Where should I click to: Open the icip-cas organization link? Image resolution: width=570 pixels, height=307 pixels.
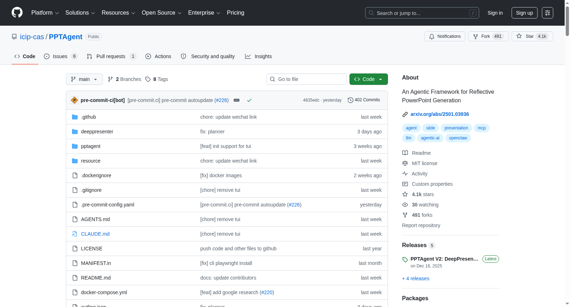[32, 37]
